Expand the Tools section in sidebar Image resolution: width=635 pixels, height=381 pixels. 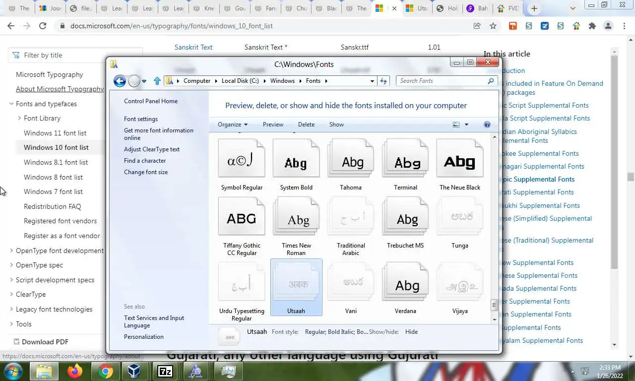click(11, 324)
